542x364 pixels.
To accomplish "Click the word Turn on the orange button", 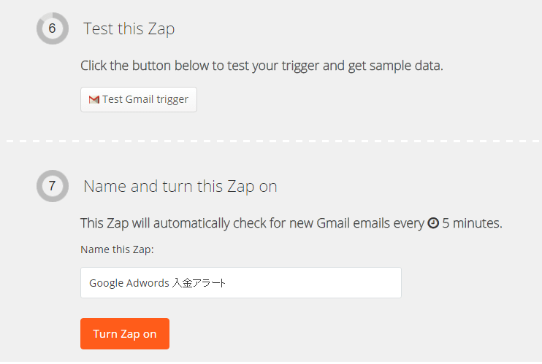I will (105, 334).
